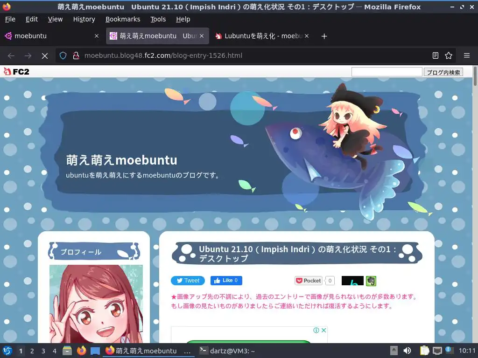Toggle reader view
The height and width of the screenshot is (358, 478).
point(436,55)
